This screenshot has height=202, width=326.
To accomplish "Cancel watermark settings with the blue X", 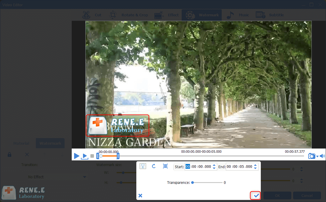I will (140, 195).
